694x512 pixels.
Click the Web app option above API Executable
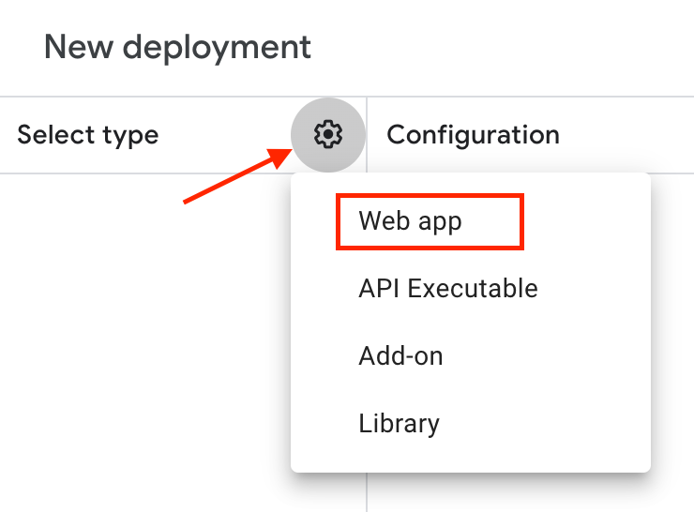[x=410, y=222]
